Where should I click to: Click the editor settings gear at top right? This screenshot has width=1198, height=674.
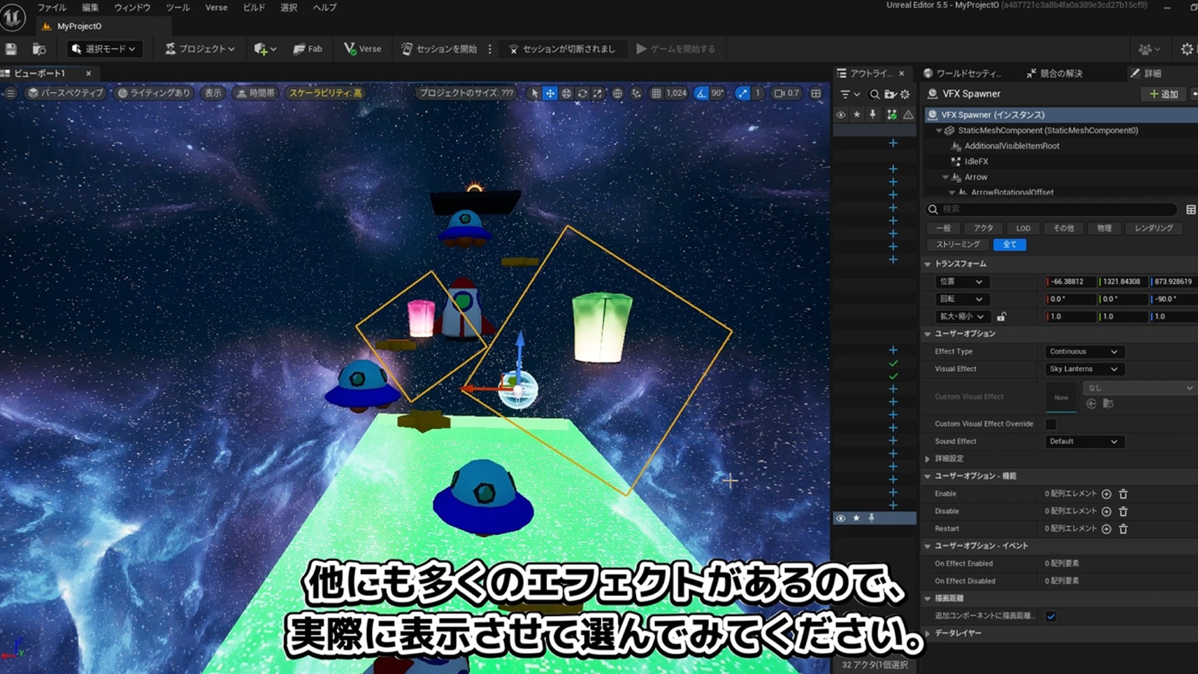(1187, 49)
